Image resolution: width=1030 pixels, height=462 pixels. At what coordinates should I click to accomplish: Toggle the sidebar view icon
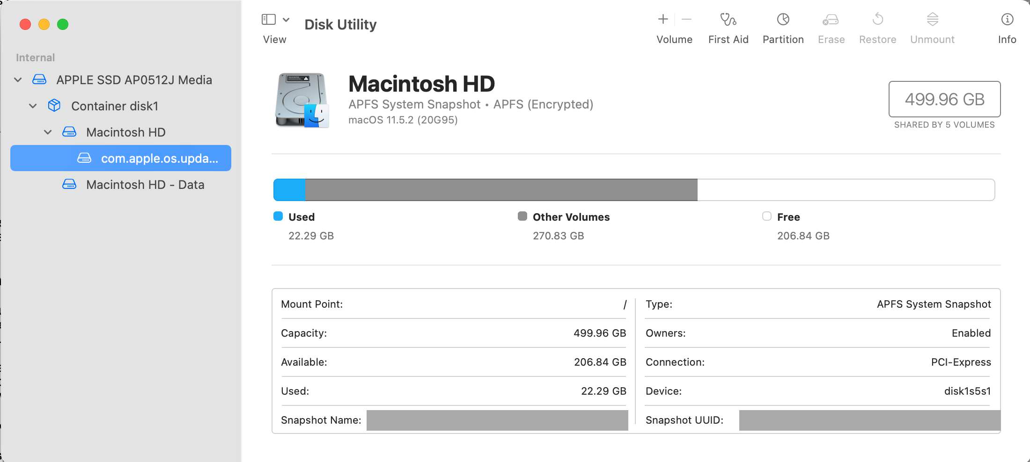[268, 19]
